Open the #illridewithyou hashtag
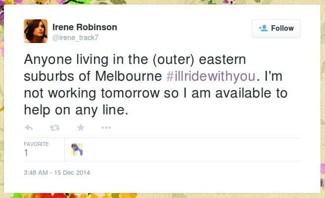Screen dimensions: 325x198 pos(211,76)
